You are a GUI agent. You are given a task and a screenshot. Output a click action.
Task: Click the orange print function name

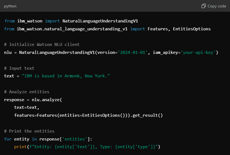(x=20, y=147)
